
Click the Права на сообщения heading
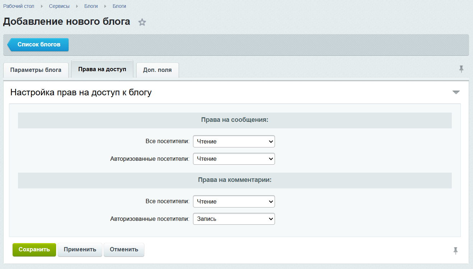[235, 120]
